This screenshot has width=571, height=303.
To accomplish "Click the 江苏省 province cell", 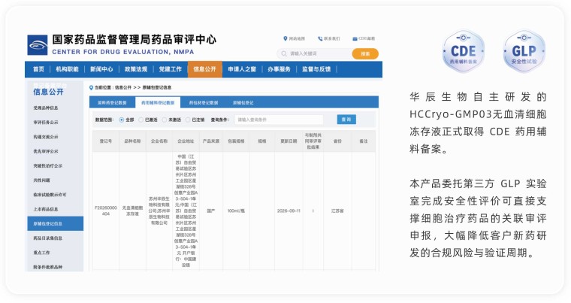I will pos(337,211).
